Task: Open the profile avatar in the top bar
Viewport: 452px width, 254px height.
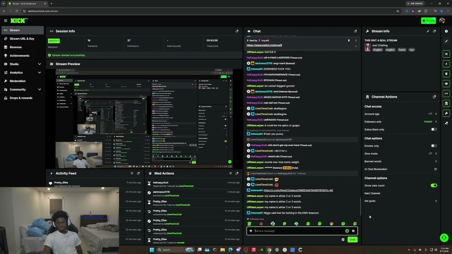Action: 442,21
